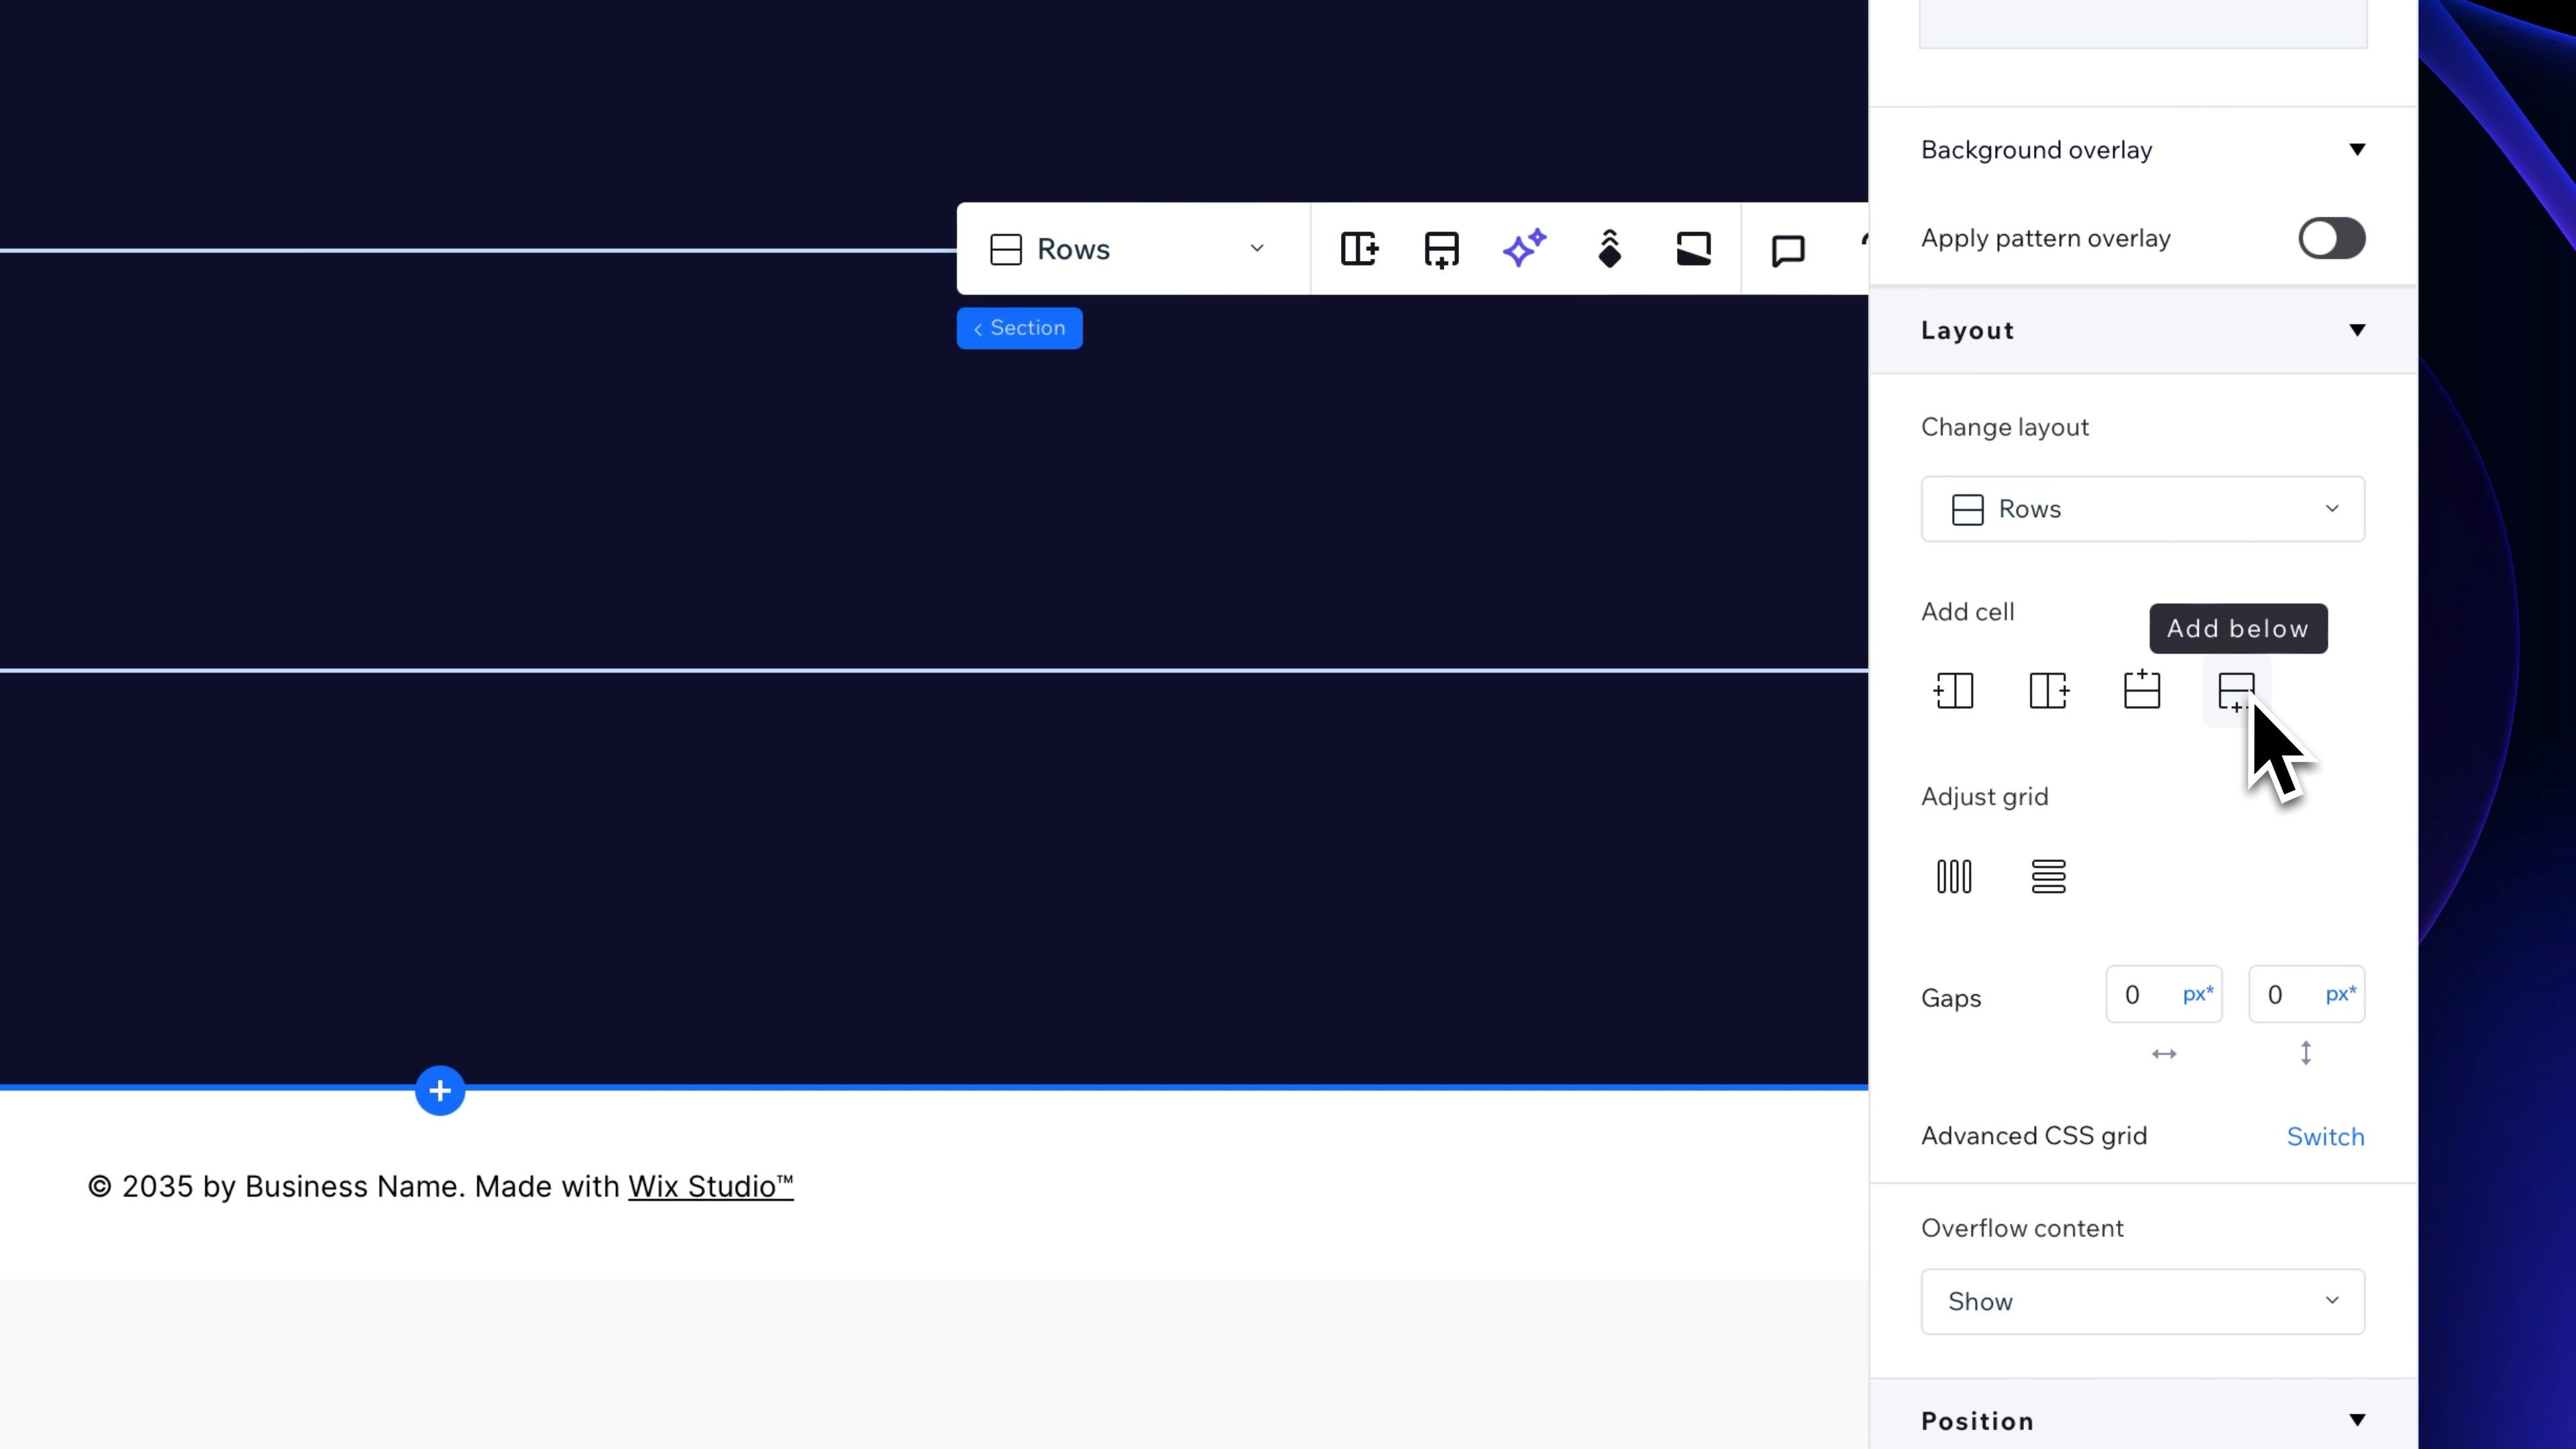The width and height of the screenshot is (2576, 1449).
Task: Click the add column icon in floating toolbar
Action: 1359,249
